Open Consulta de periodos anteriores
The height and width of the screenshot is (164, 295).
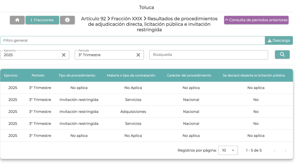[x=256, y=20]
